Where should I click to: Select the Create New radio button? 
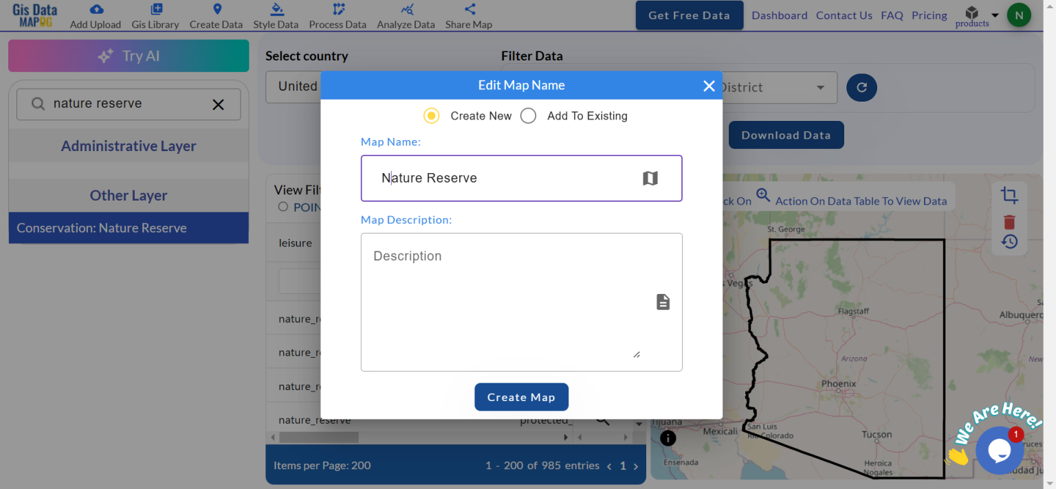431,115
